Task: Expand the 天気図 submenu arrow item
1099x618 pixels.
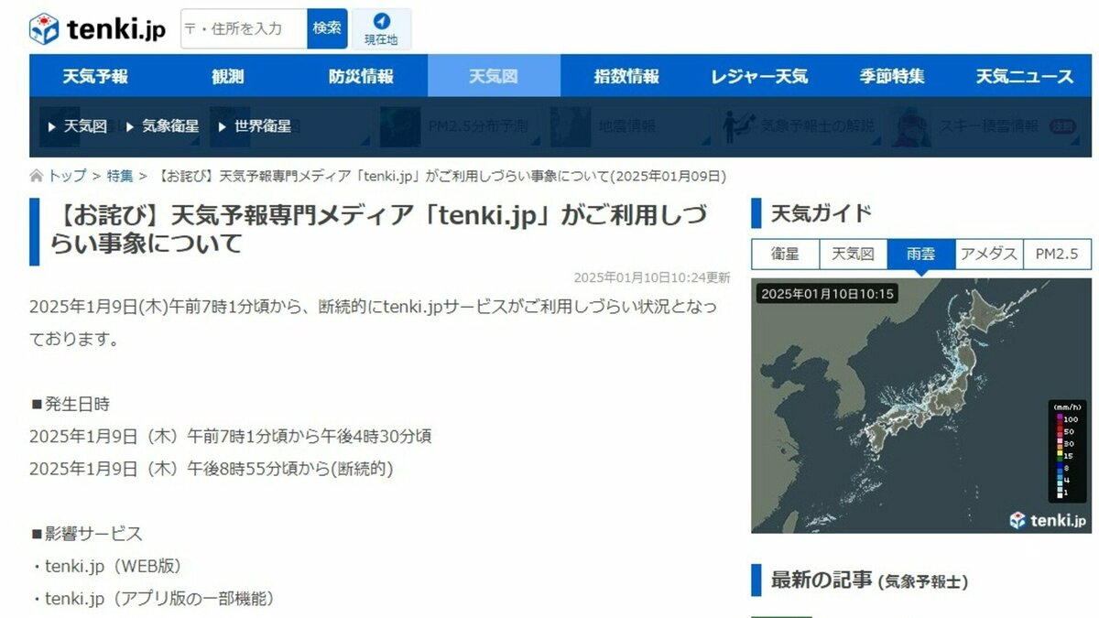Action: coord(78,126)
